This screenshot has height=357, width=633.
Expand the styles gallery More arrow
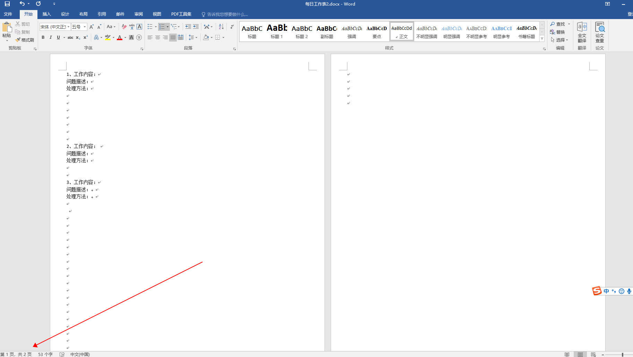(542, 39)
